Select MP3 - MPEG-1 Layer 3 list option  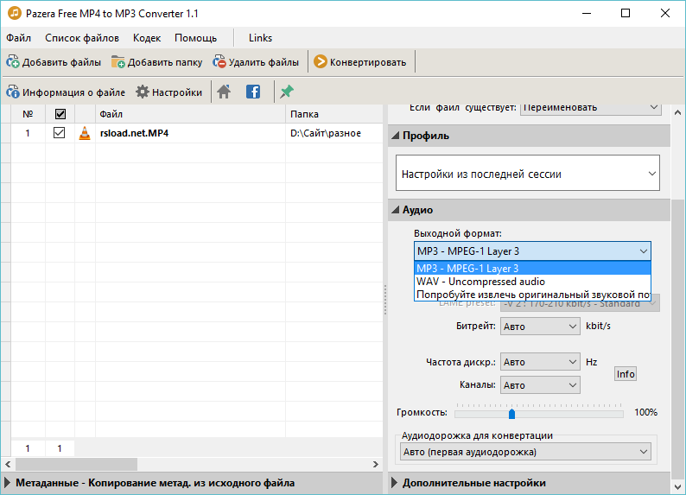coord(532,268)
